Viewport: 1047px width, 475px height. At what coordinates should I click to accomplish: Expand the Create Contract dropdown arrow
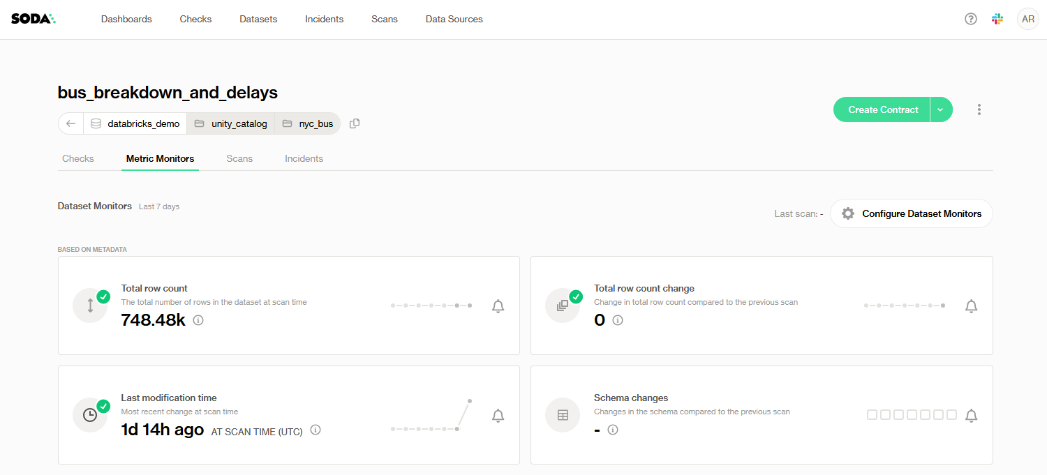[x=941, y=110]
